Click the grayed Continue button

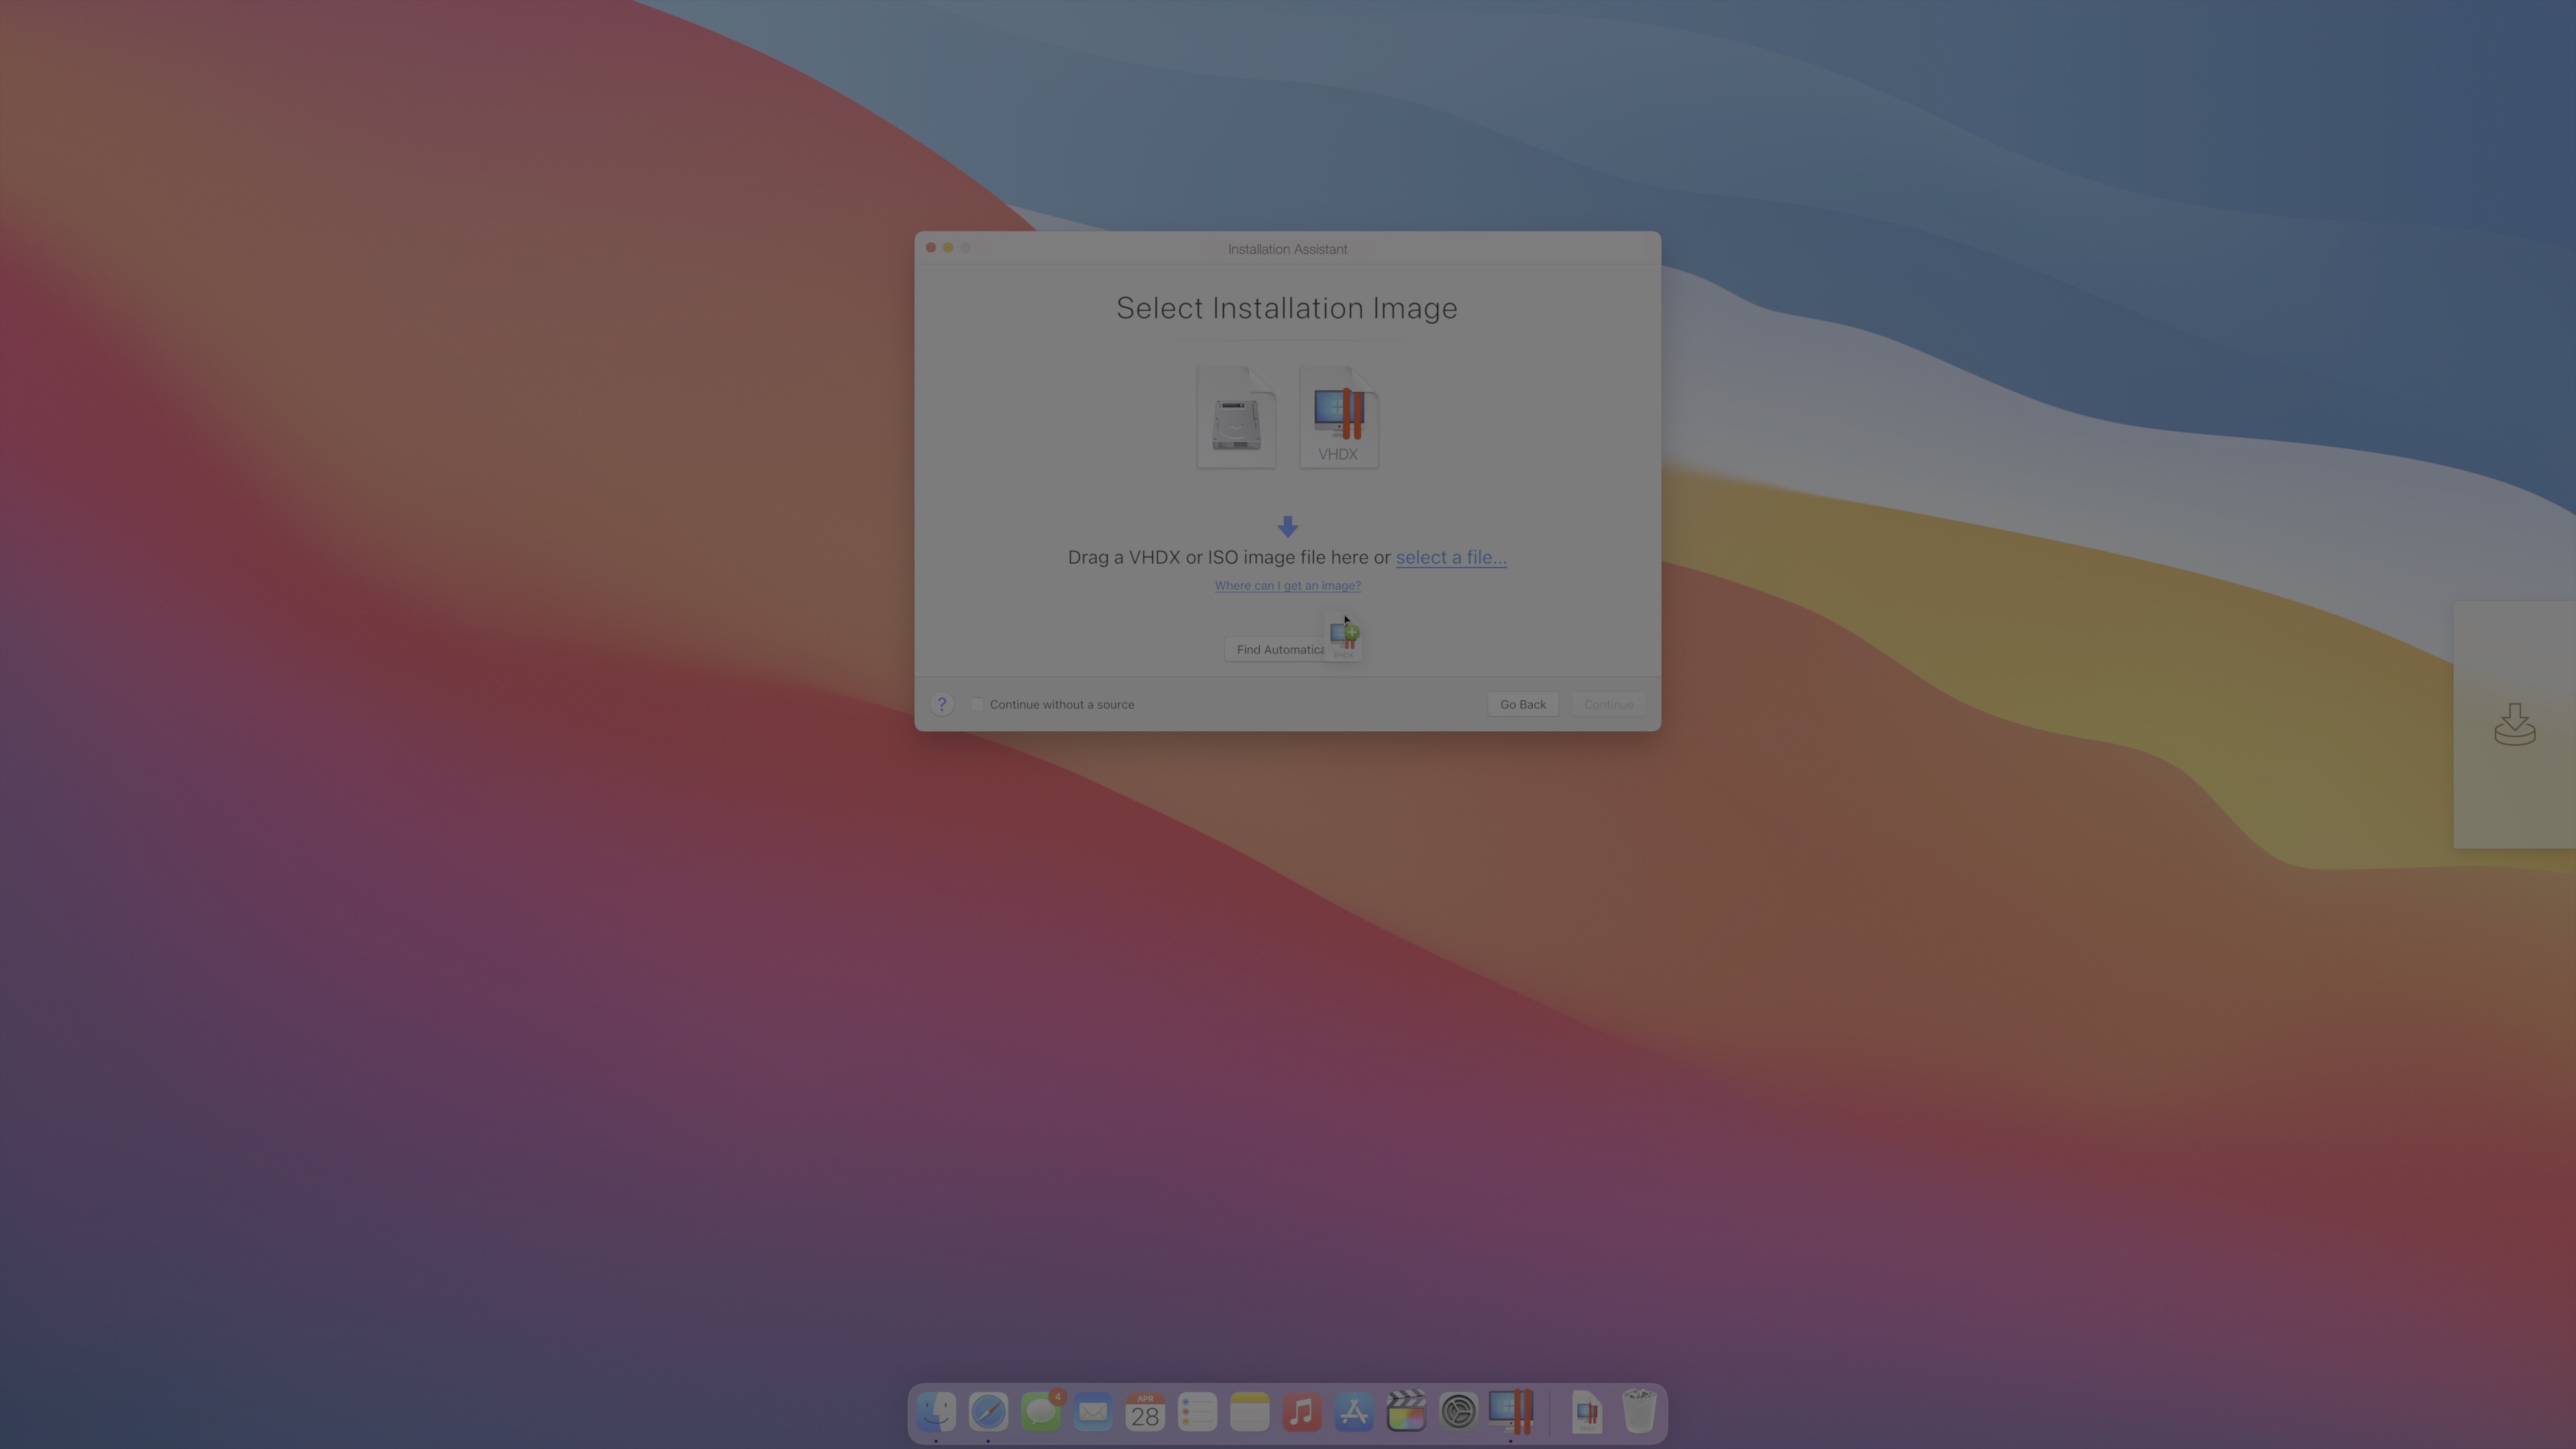[x=1608, y=704]
